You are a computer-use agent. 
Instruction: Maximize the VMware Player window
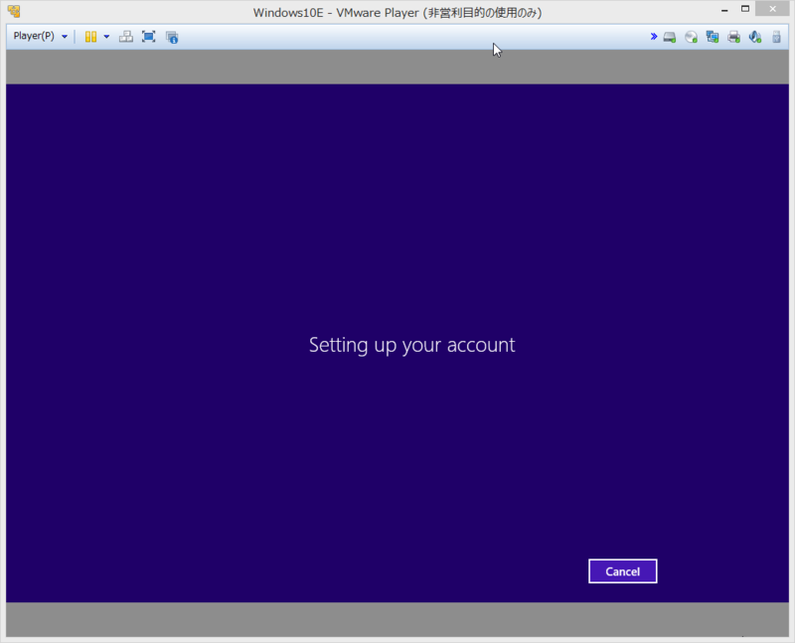point(744,9)
